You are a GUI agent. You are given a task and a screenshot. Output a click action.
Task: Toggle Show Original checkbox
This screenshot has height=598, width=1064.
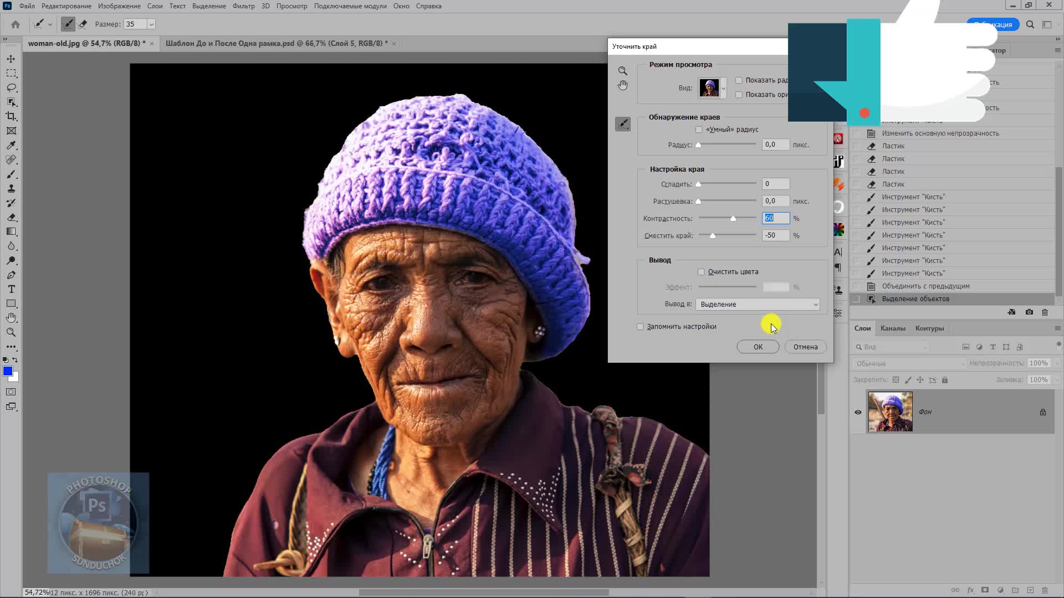coord(739,95)
